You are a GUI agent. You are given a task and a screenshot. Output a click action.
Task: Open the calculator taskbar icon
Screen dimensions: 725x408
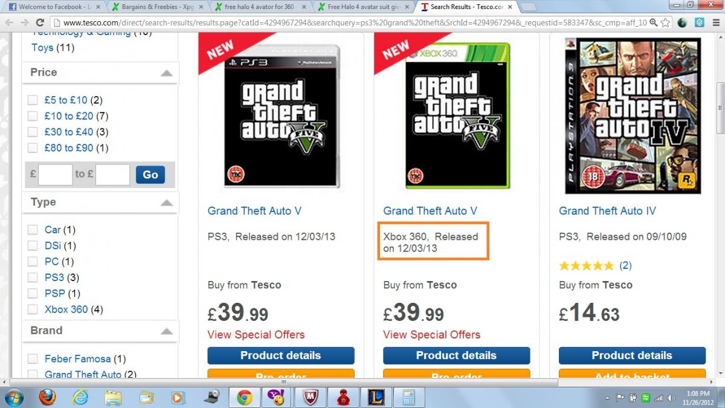[408, 397]
